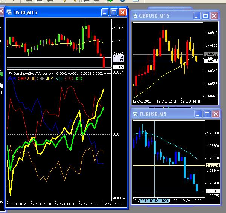The width and height of the screenshot is (226, 213).
Task: Minimize the EURUSD,M5 chart window
Action: click(198, 114)
